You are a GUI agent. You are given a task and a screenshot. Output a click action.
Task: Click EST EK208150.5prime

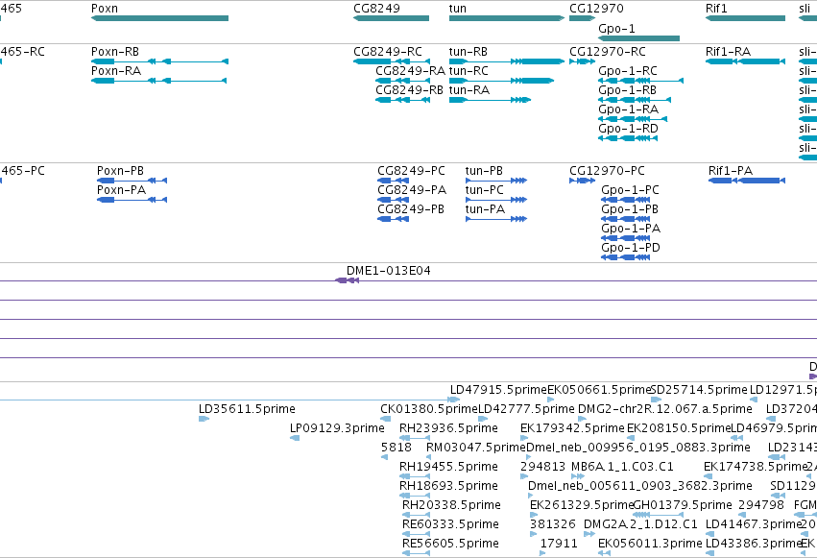[x=631, y=438]
